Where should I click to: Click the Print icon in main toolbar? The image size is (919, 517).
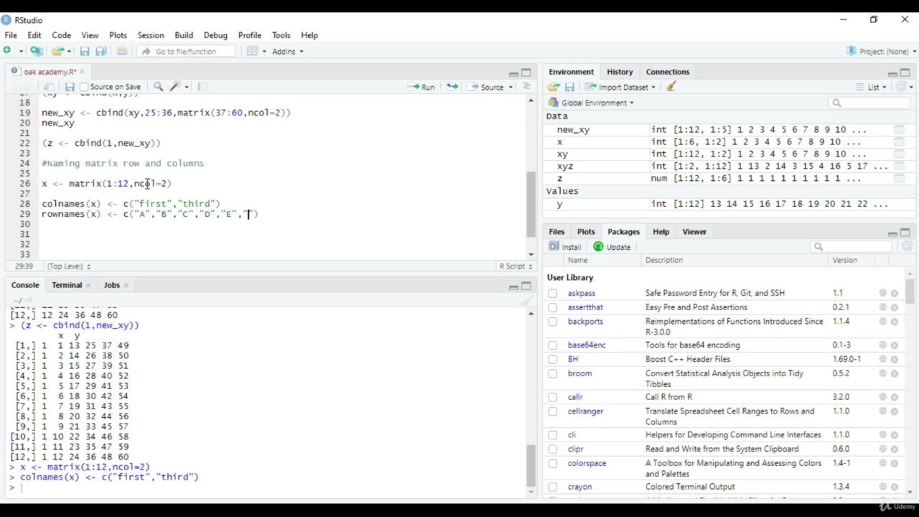[122, 51]
